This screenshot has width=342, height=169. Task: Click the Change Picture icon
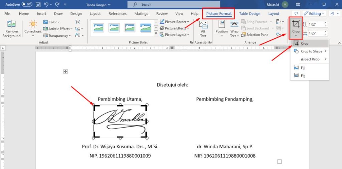point(79,29)
